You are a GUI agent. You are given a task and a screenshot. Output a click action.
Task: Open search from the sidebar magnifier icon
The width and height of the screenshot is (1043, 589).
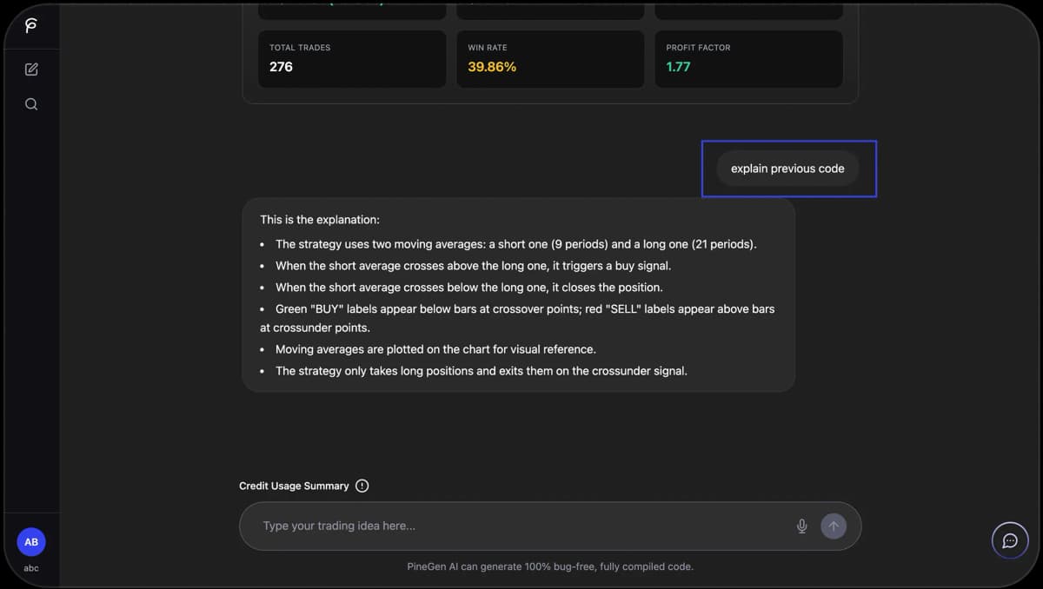point(31,104)
